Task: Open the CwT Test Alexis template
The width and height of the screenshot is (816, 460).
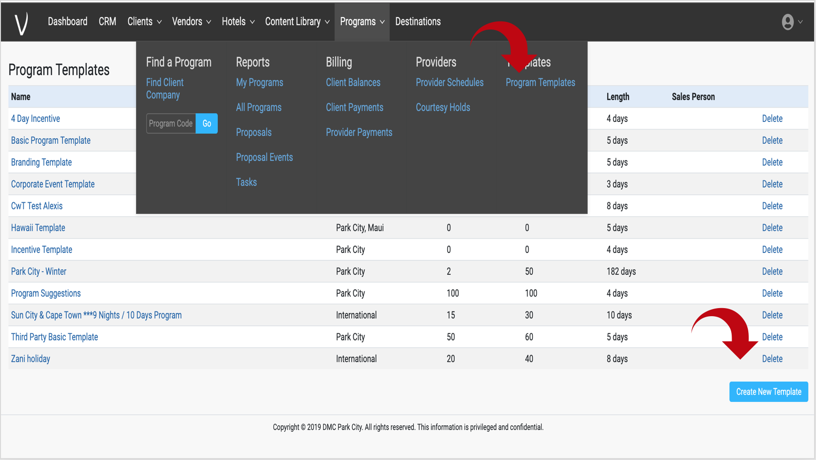Action: point(37,206)
